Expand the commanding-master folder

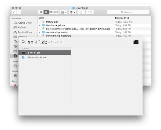[x=39, y=32]
